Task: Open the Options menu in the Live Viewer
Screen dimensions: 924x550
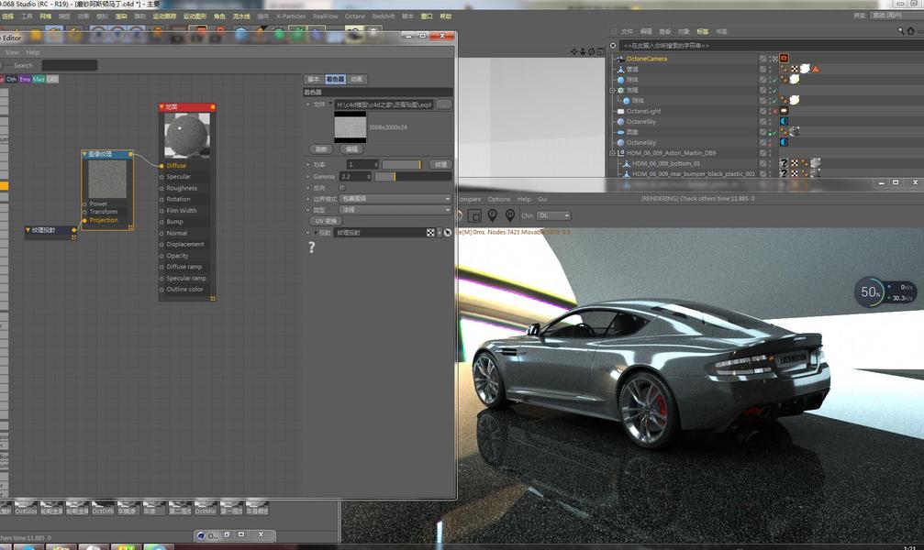Action: pos(499,199)
